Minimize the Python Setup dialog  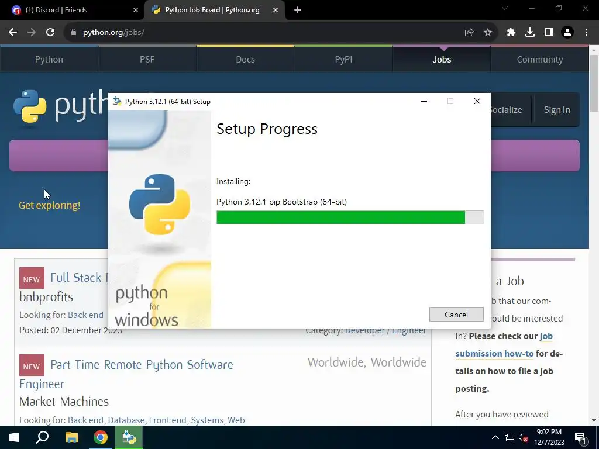tap(424, 101)
